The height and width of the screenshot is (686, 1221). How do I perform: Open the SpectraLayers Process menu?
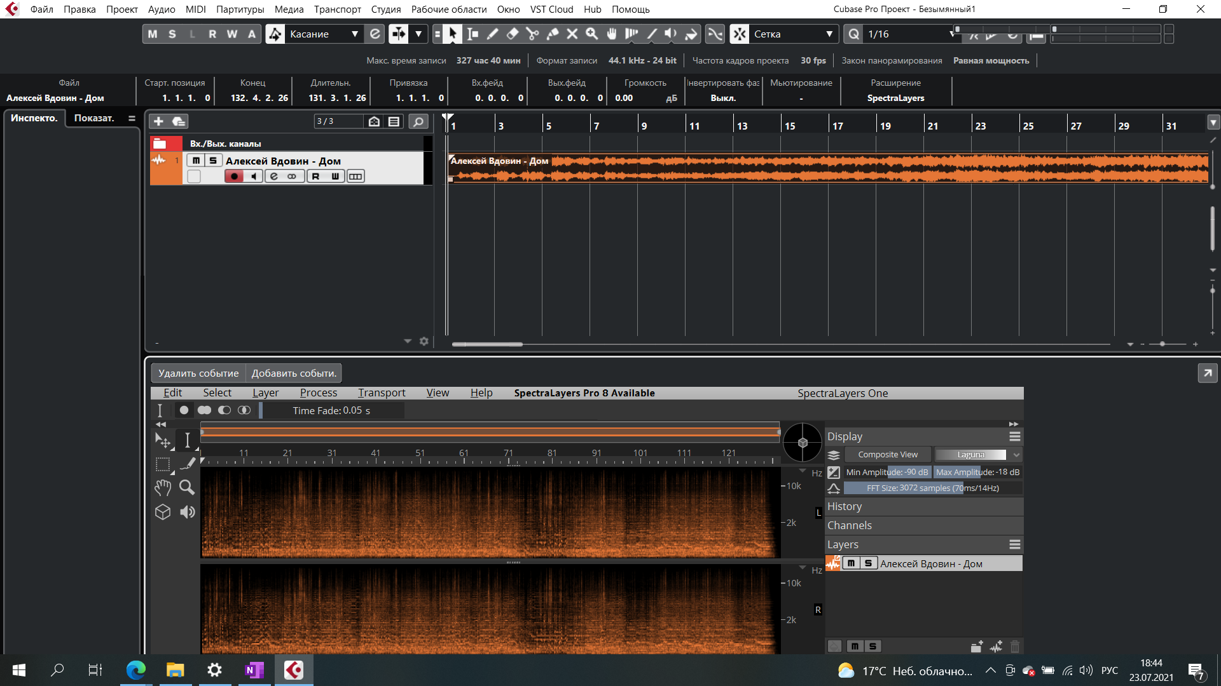(318, 393)
